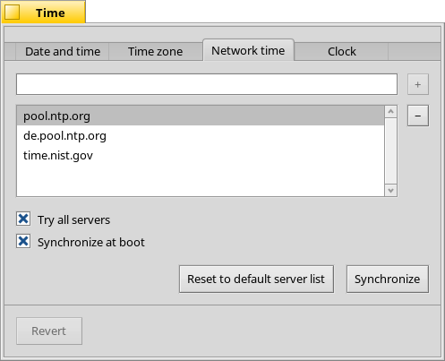Viewport: 445px width, 361px height.
Task: Click the server list scroll down arrow
Action: coord(390,190)
